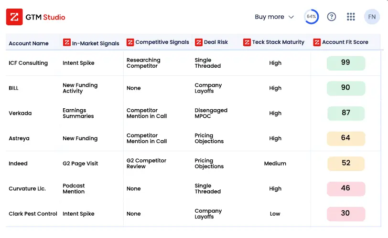Click the red 30 fit score badge
This screenshot has height=238, width=388.
click(x=345, y=214)
